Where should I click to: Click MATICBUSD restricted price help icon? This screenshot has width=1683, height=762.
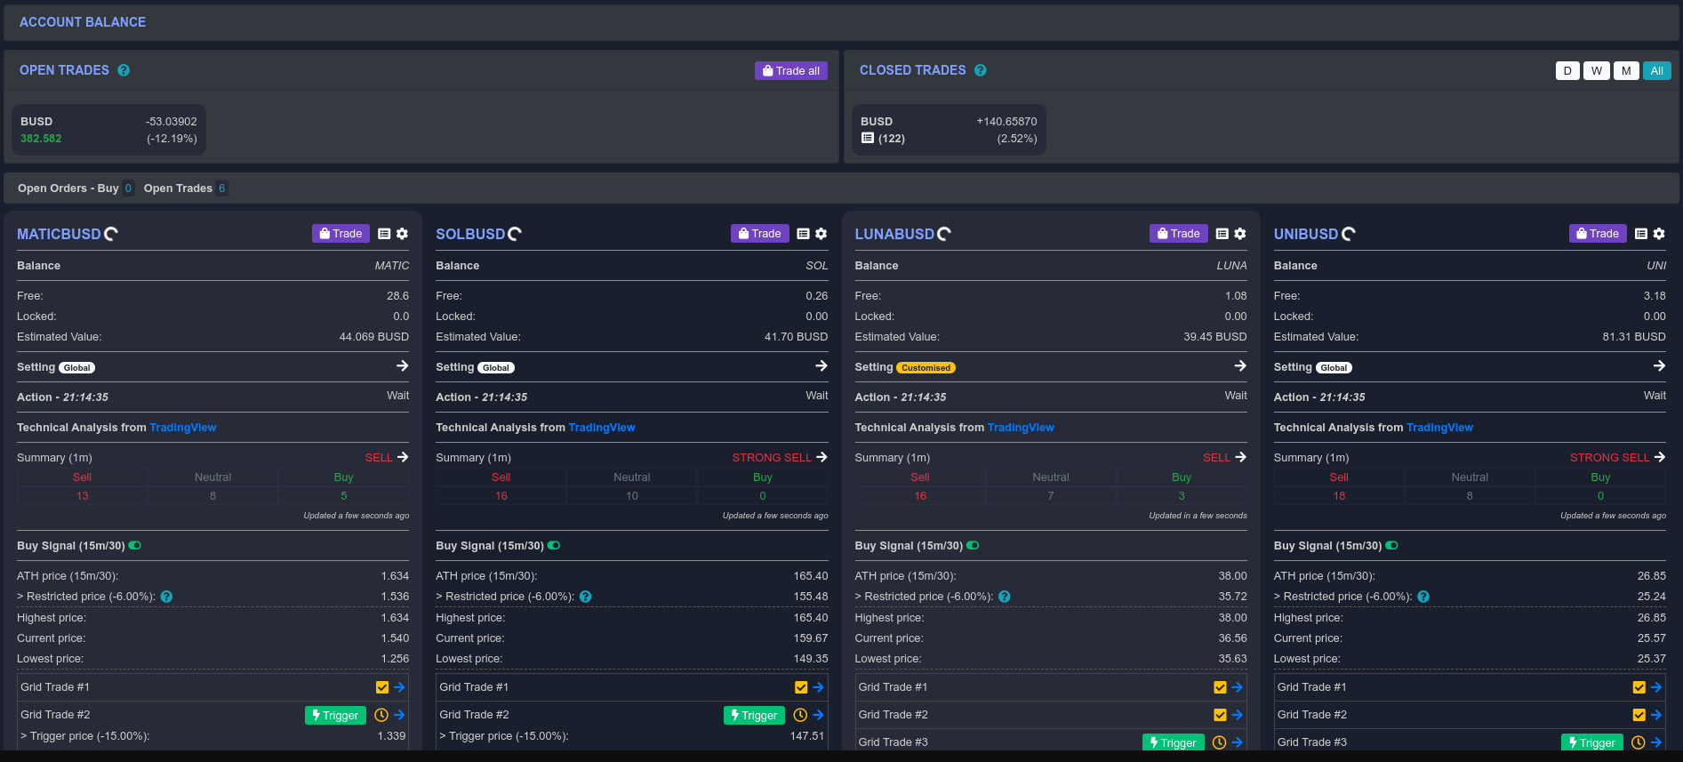click(x=166, y=597)
